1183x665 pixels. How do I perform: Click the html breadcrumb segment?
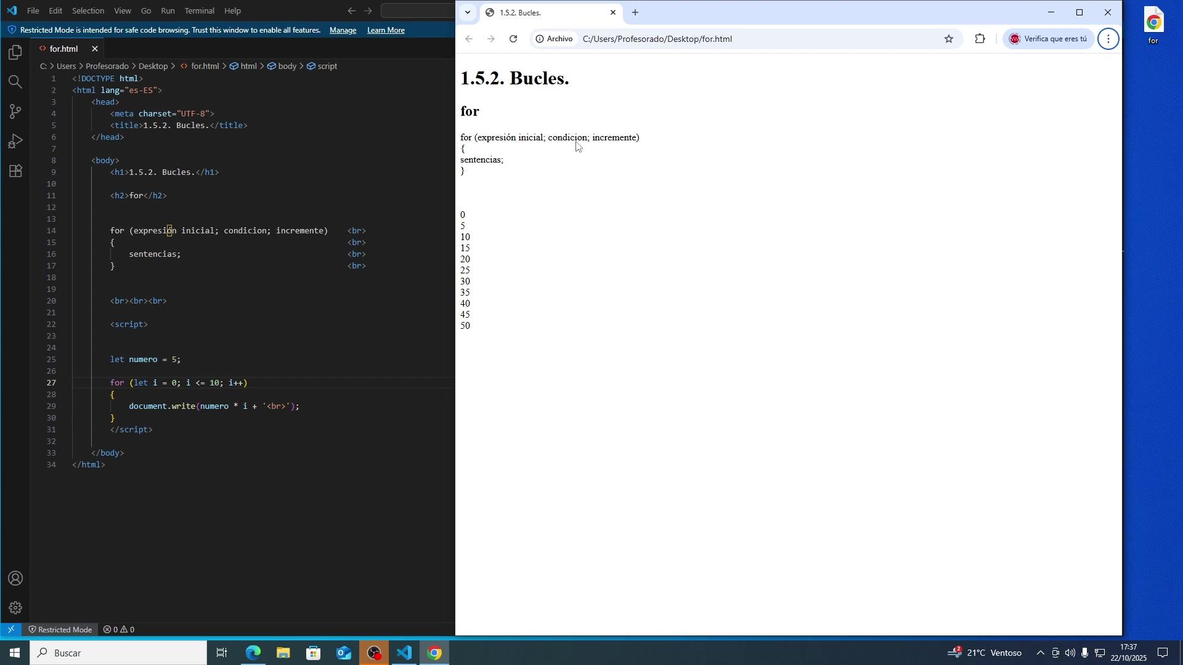pos(243,66)
